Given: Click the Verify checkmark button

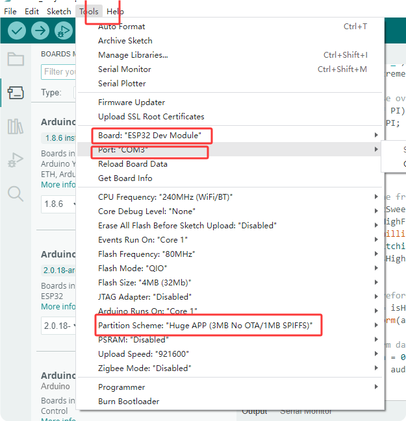Looking at the screenshot, I should pyautogui.click(x=17, y=30).
